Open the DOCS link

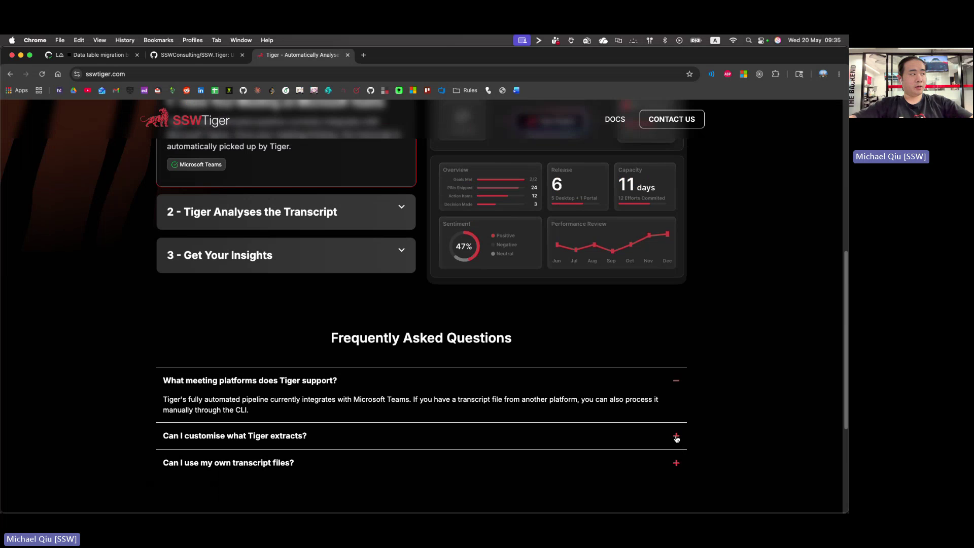(x=615, y=119)
